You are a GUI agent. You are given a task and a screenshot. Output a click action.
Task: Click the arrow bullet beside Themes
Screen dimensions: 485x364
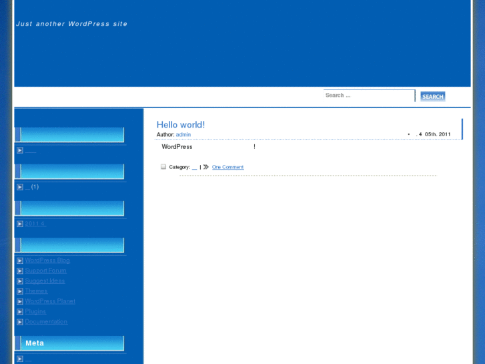(x=20, y=291)
